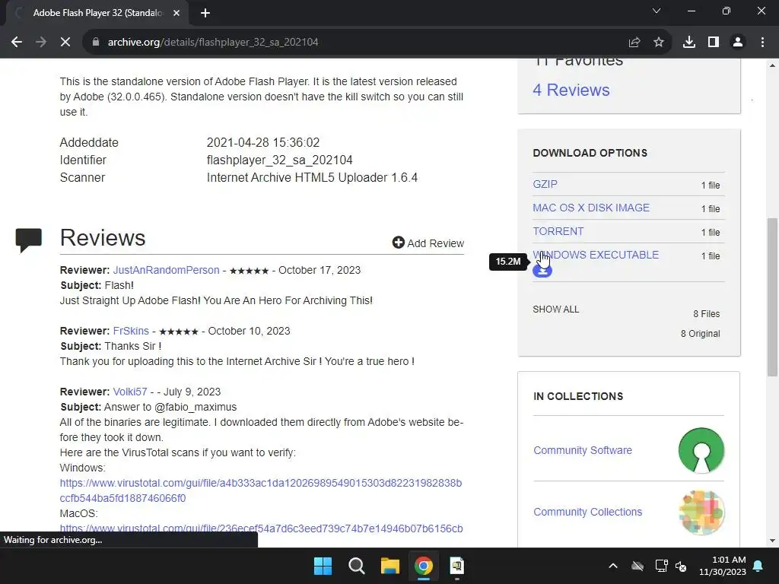Click the page vertical scrollbar thumb
The height and width of the screenshot is (584, 779).
pos(772,297)
